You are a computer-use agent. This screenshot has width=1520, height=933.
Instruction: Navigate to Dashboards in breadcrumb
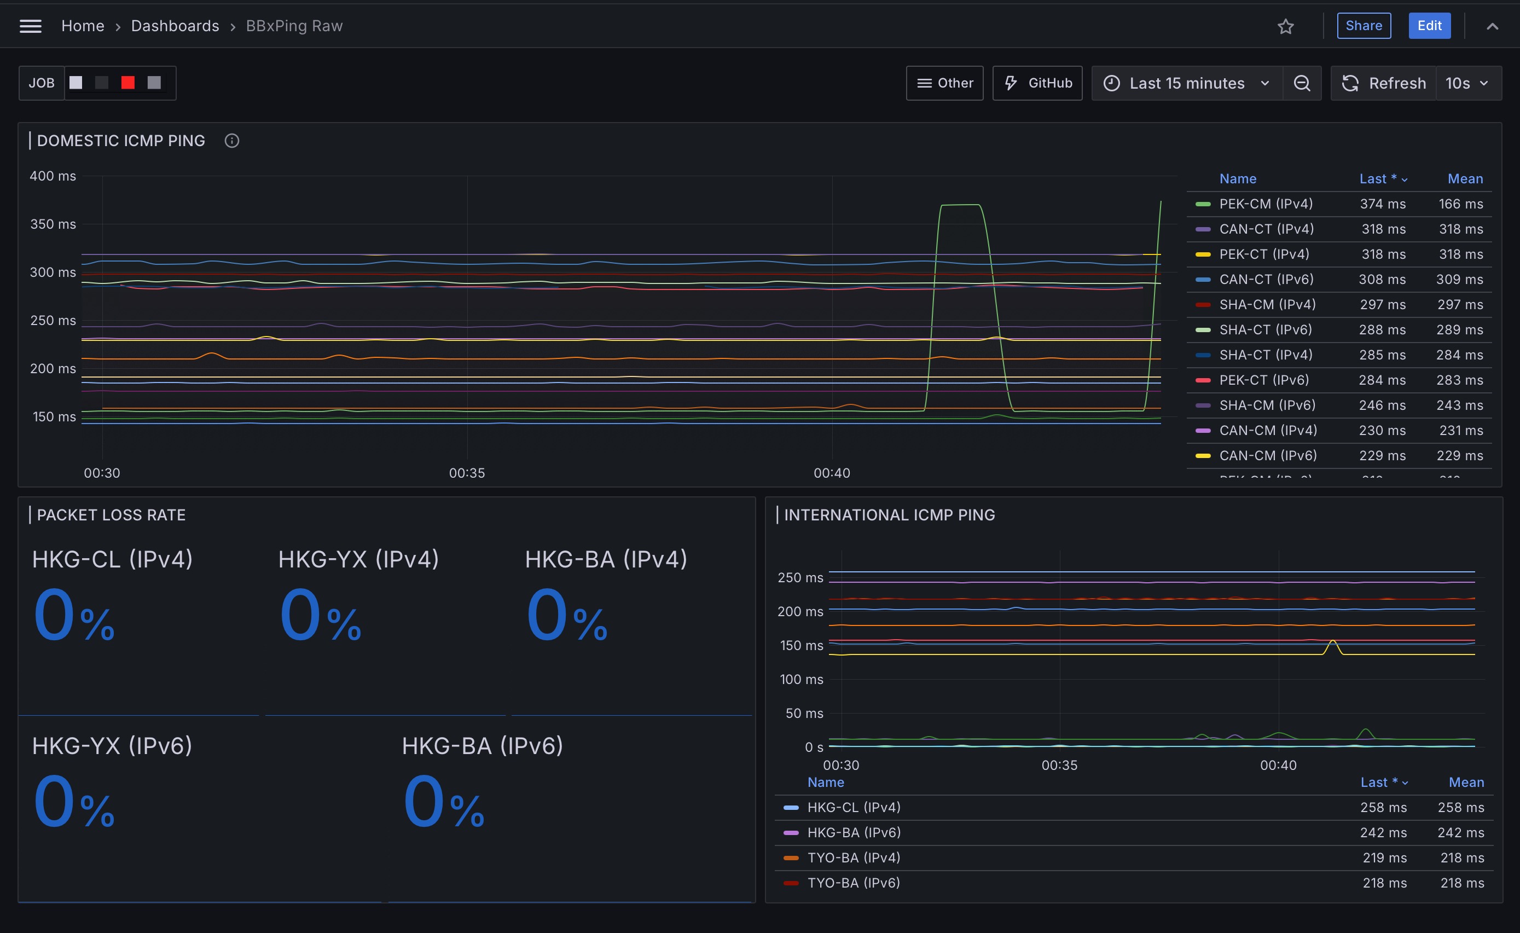pos(175,26)
